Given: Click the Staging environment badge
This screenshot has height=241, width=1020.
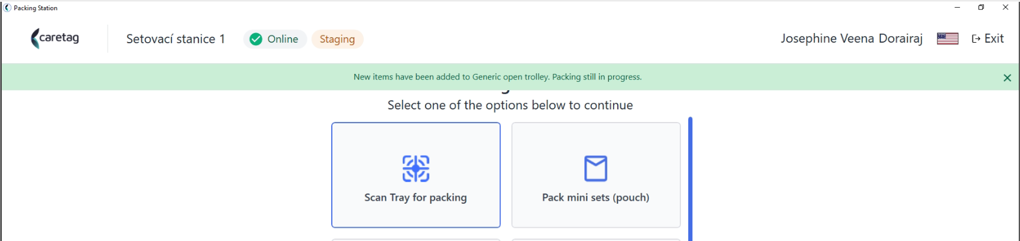Looking at the screenshot, I should [x=337, y=39].
